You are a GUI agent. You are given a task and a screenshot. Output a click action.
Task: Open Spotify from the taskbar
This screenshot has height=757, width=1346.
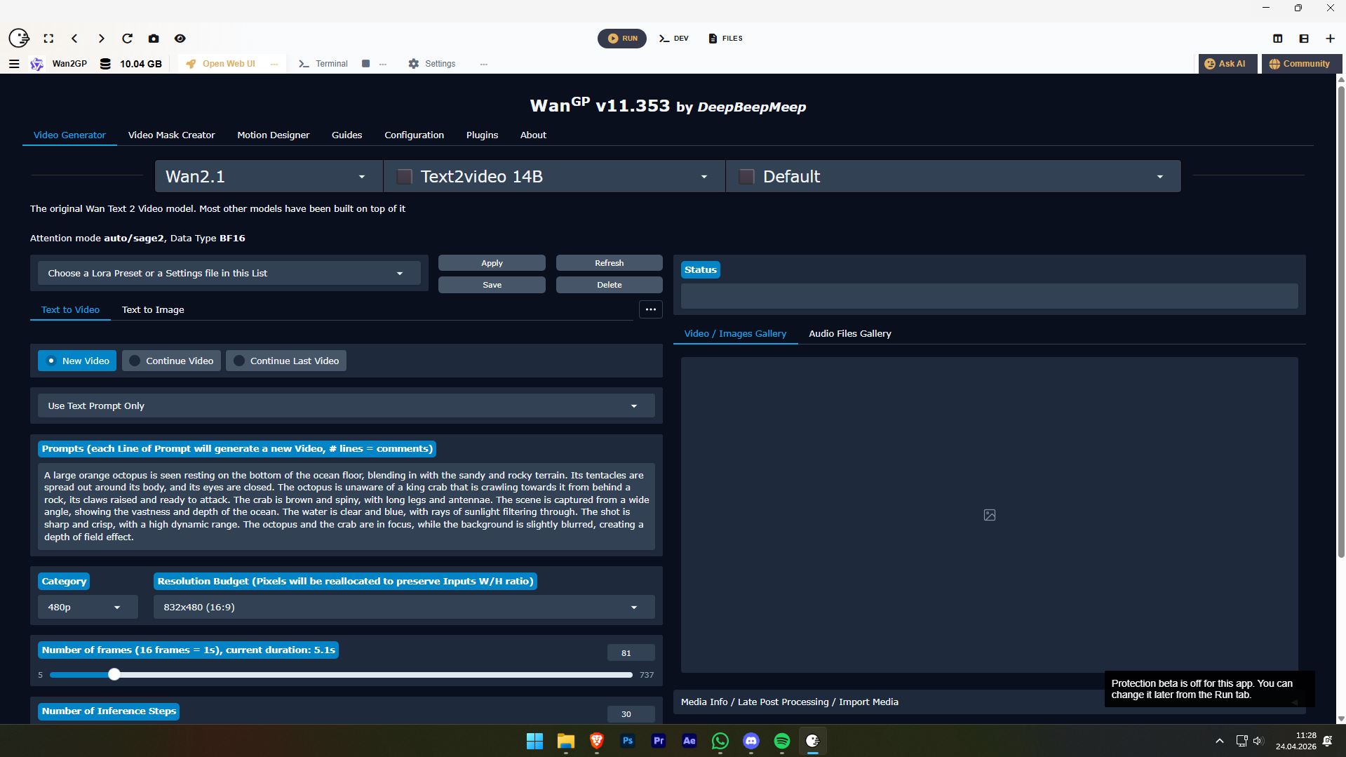pyautogui.click(x=782, y=741)
